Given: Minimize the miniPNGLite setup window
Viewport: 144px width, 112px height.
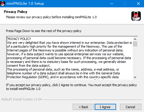Looking at the screenshot, I should coord(112,4).
